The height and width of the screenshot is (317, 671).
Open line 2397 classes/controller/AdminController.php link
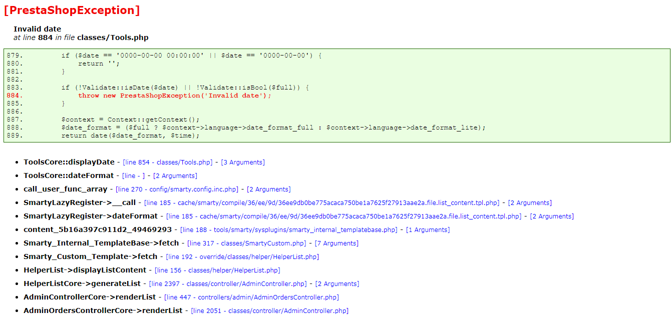pos(228,284)
